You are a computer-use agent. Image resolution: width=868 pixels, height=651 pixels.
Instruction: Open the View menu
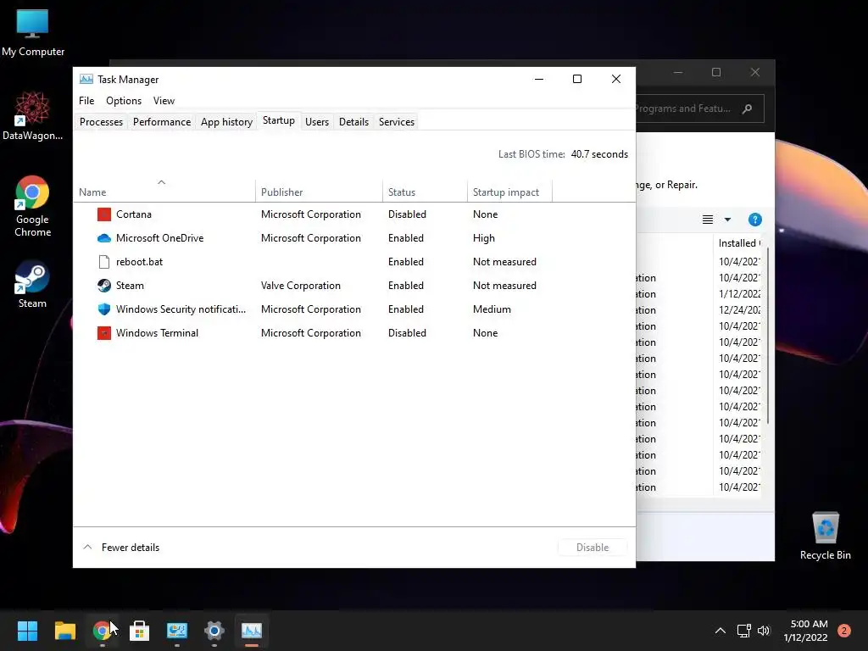[x=164, y=101]
